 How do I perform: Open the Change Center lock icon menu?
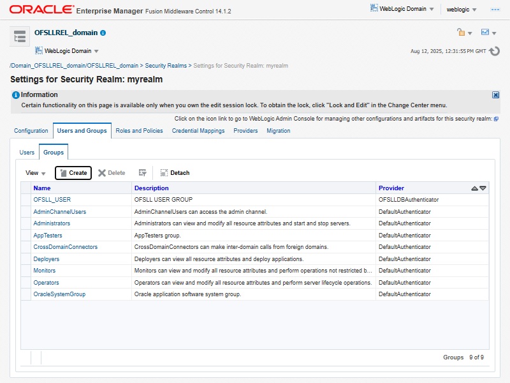tap(463, 33)
